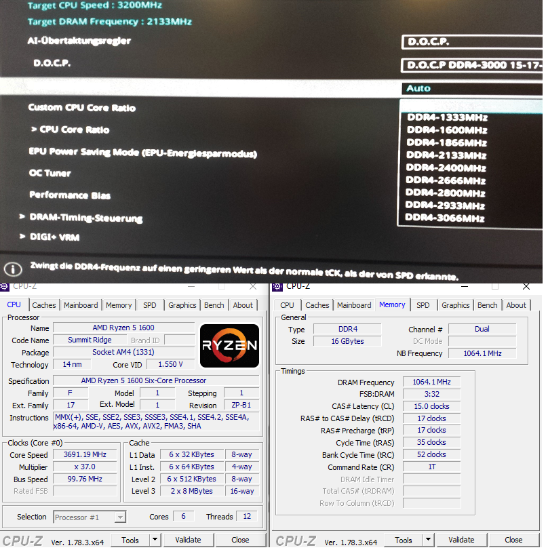Click Validate button in right CPU-Z
The image size is (548, 552).
click(x=461, y=540)
